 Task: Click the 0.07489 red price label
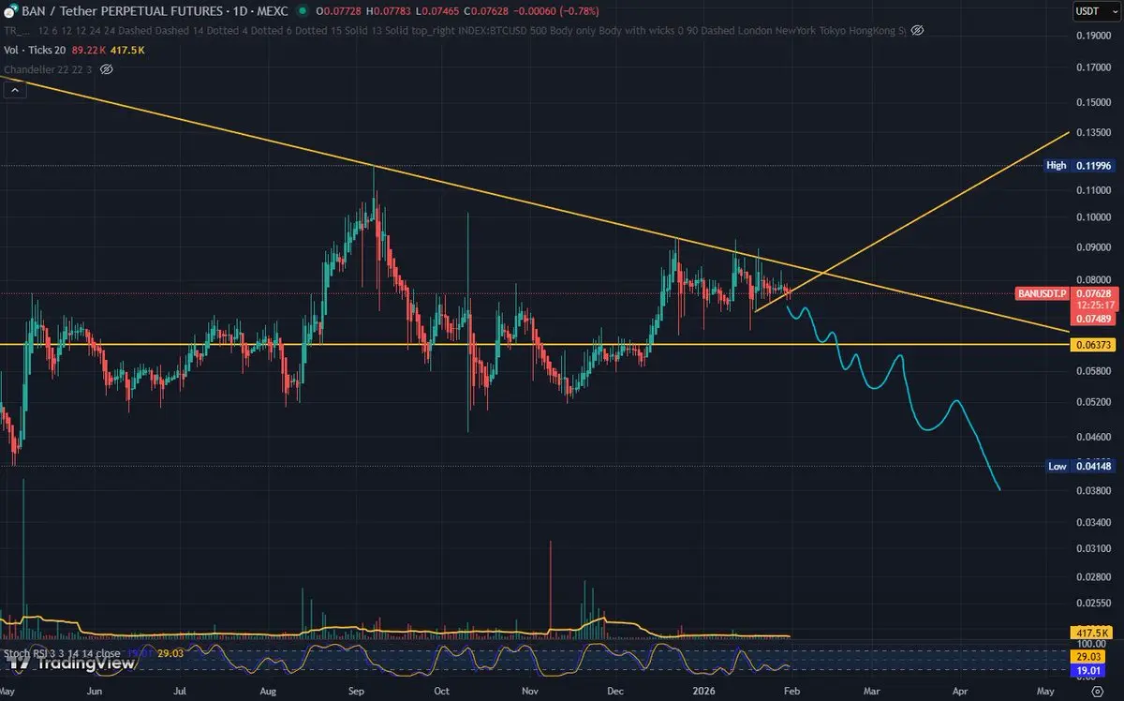tap(1095, 318)
